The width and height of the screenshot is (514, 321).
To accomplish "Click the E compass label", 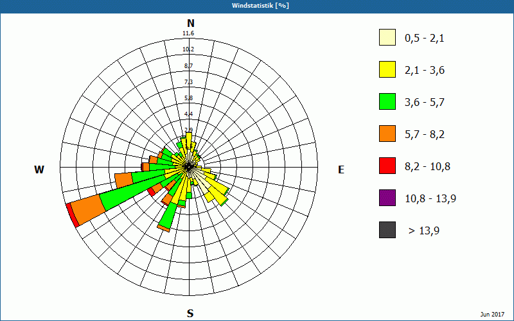I will (341, 169).
